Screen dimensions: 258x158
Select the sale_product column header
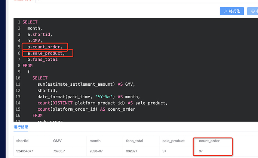173,141
